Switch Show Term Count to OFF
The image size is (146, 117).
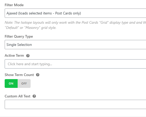click(24, 83)
